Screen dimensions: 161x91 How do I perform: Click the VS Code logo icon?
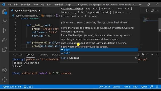pyautogui.click(x=3, y=5)
